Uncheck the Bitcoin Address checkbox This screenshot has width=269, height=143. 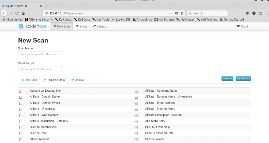pyautogui.click(x=21, y=140)
